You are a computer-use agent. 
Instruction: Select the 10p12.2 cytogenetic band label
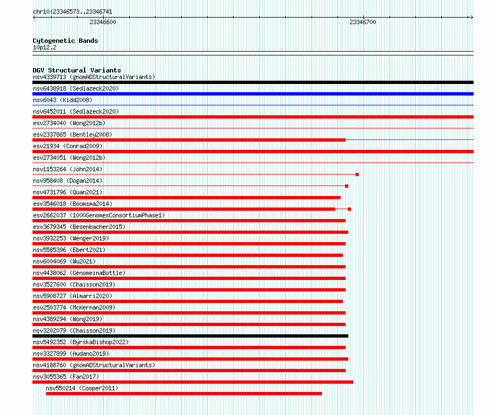tap(45, 47)
